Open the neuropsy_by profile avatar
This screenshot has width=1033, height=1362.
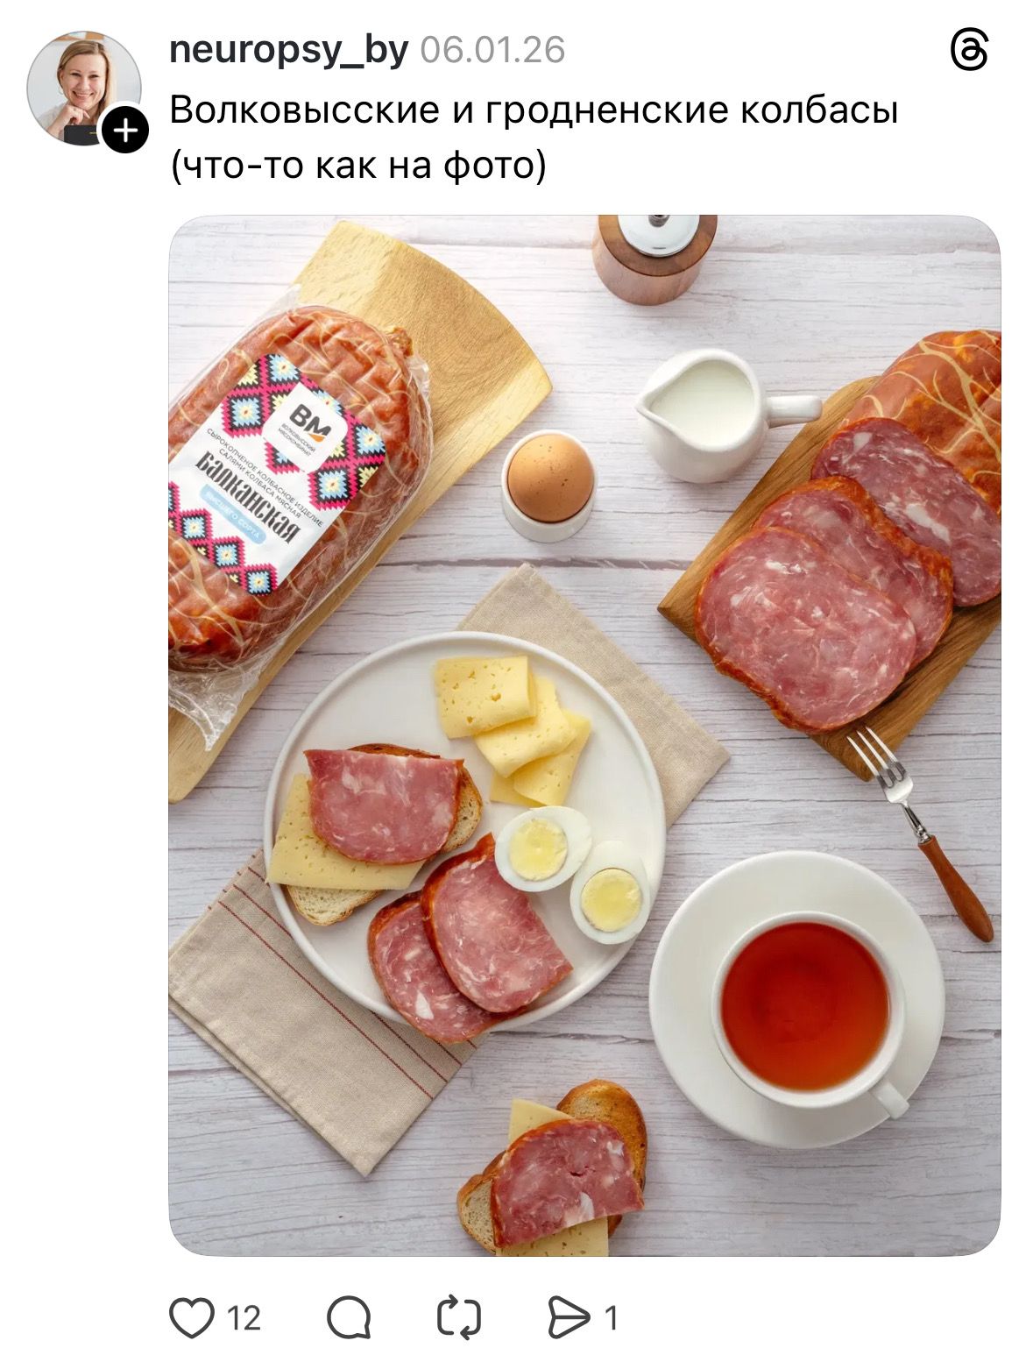82,86
